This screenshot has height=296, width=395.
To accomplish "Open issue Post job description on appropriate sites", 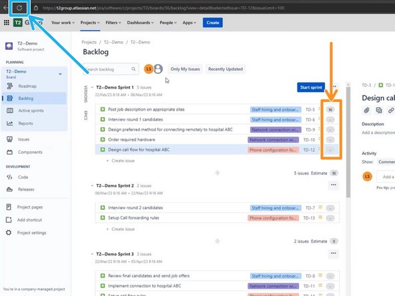I will [146, 109].
